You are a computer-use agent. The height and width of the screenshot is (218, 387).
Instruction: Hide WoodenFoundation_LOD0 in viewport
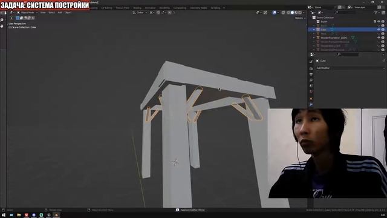(x=379, y=38)
